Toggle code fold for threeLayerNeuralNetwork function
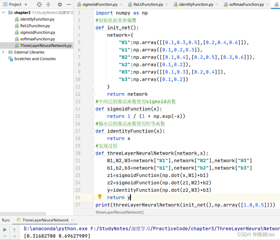This screenshot has width=280, height=240. 93,153
